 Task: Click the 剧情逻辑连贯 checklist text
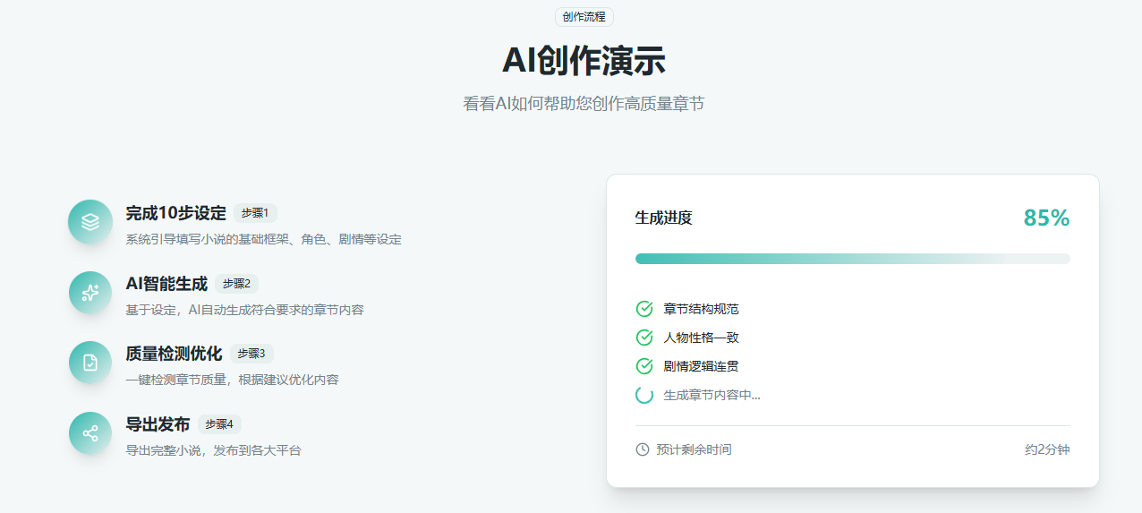point(702,366)
